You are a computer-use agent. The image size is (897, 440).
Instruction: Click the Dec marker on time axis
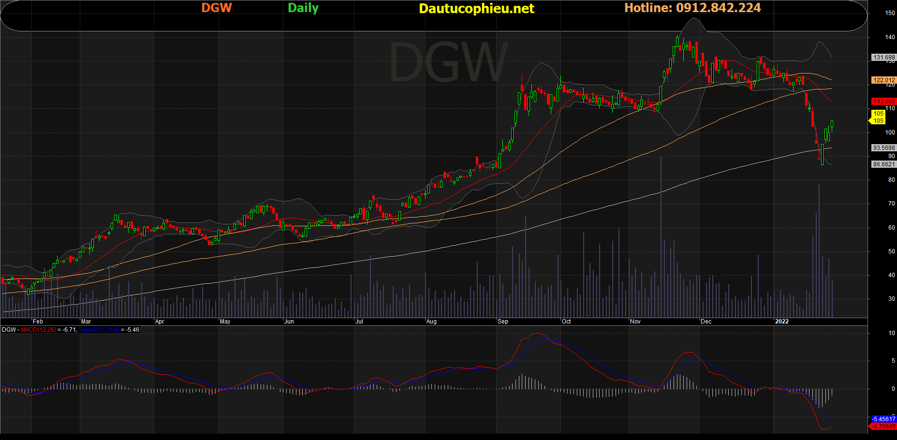click(706, 322)
